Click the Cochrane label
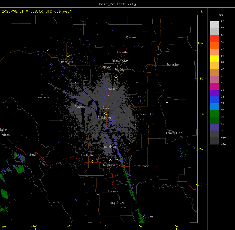Screen dimensions: 235x230 tap(88, 155)
